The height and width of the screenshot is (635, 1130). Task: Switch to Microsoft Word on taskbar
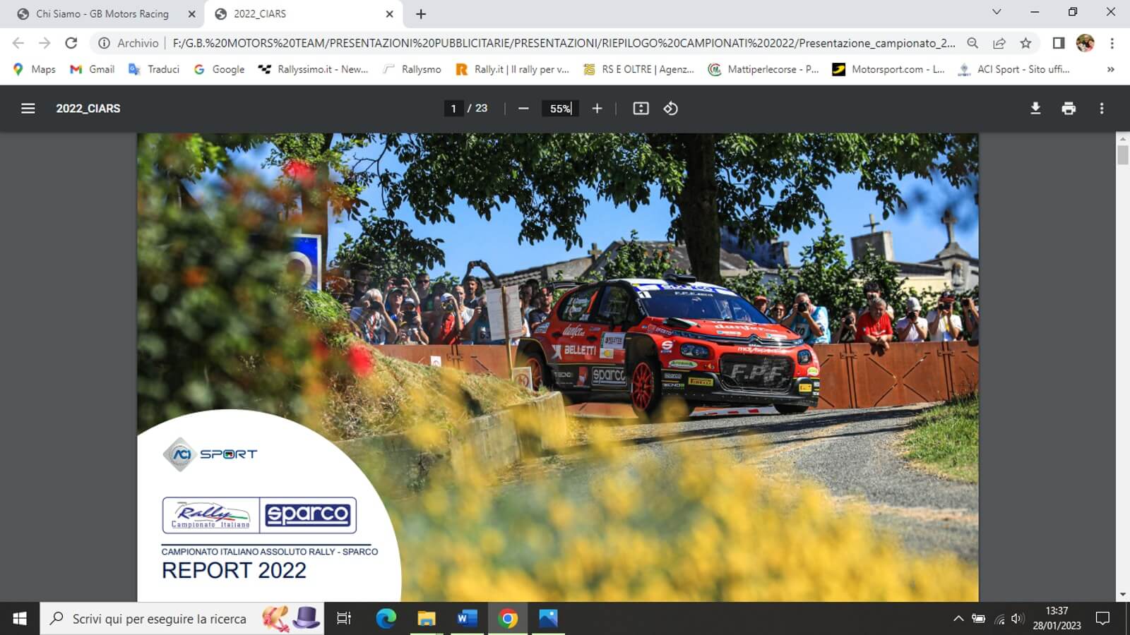467,619
